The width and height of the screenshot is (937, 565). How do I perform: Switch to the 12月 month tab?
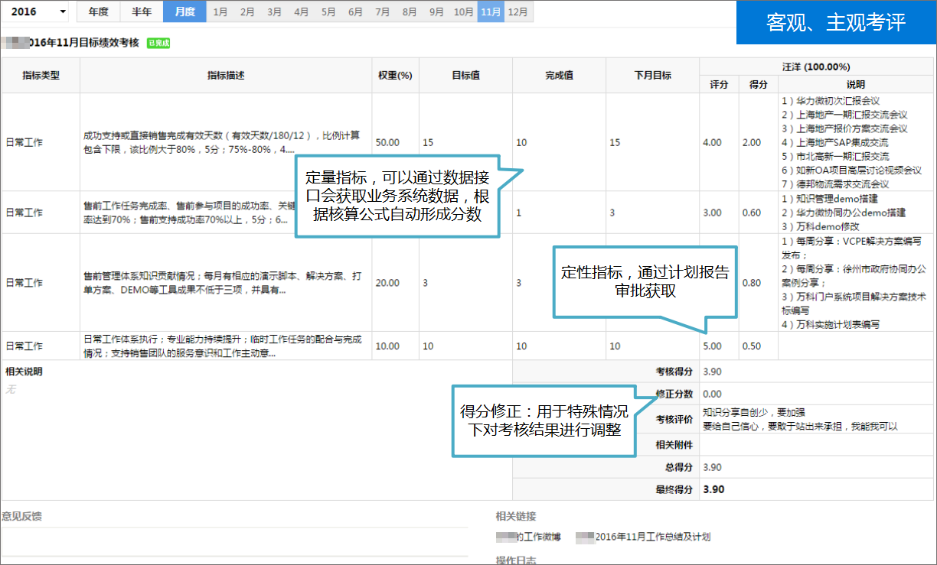click(518, 11)
